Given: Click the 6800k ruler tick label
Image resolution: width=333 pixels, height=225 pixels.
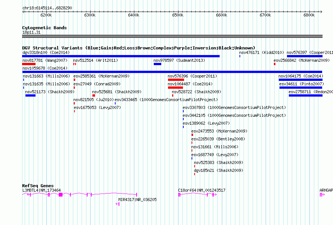Looking at the screenshot, I should pyautogui.click(x=309, y=15).
